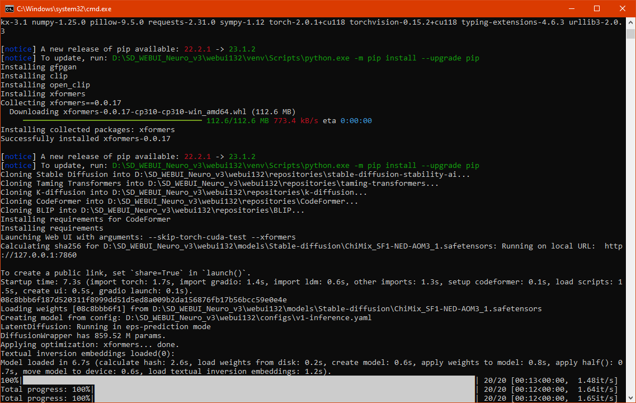Click the eta 0:00:00 value

point(356,120)
